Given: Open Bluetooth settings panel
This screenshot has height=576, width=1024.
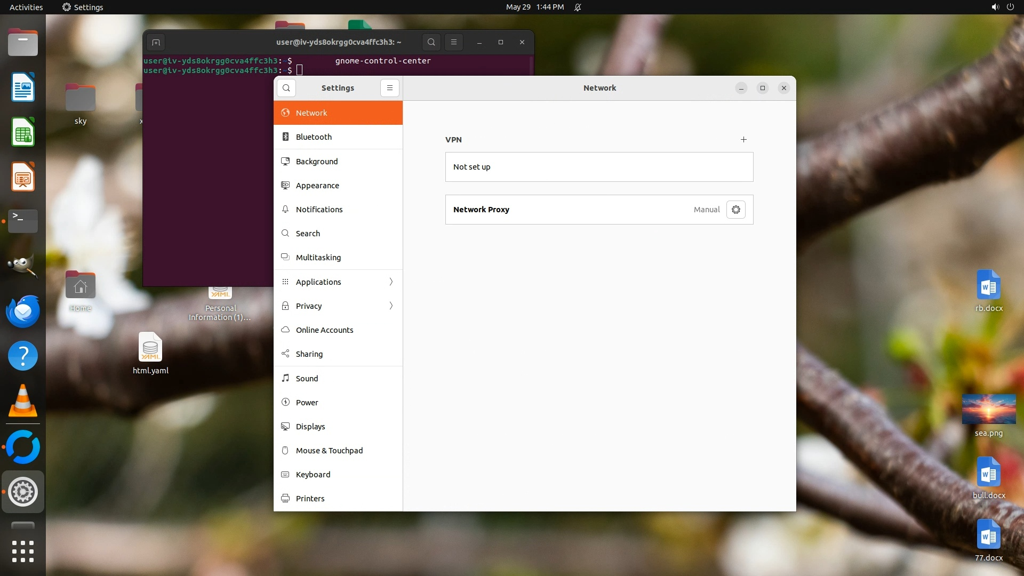Looking at the screenshot, I should pyautogui.click(x=314, y=137).
